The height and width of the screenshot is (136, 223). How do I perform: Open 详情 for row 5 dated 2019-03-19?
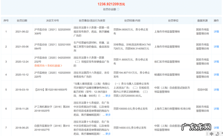[216, 90]
